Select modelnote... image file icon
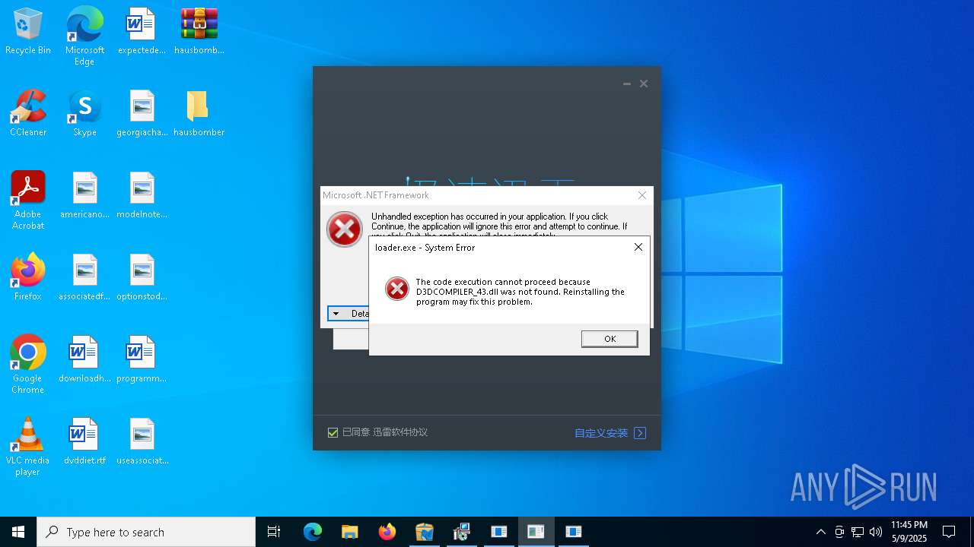Screen dimensions: 974x547 tap(142, 196)
